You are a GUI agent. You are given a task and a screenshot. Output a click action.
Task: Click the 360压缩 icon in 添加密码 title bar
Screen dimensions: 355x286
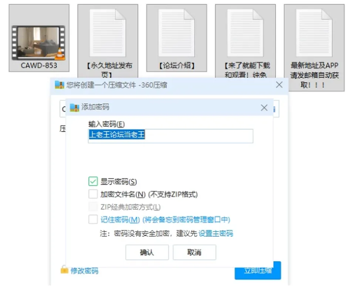click(x=74, y=108)
